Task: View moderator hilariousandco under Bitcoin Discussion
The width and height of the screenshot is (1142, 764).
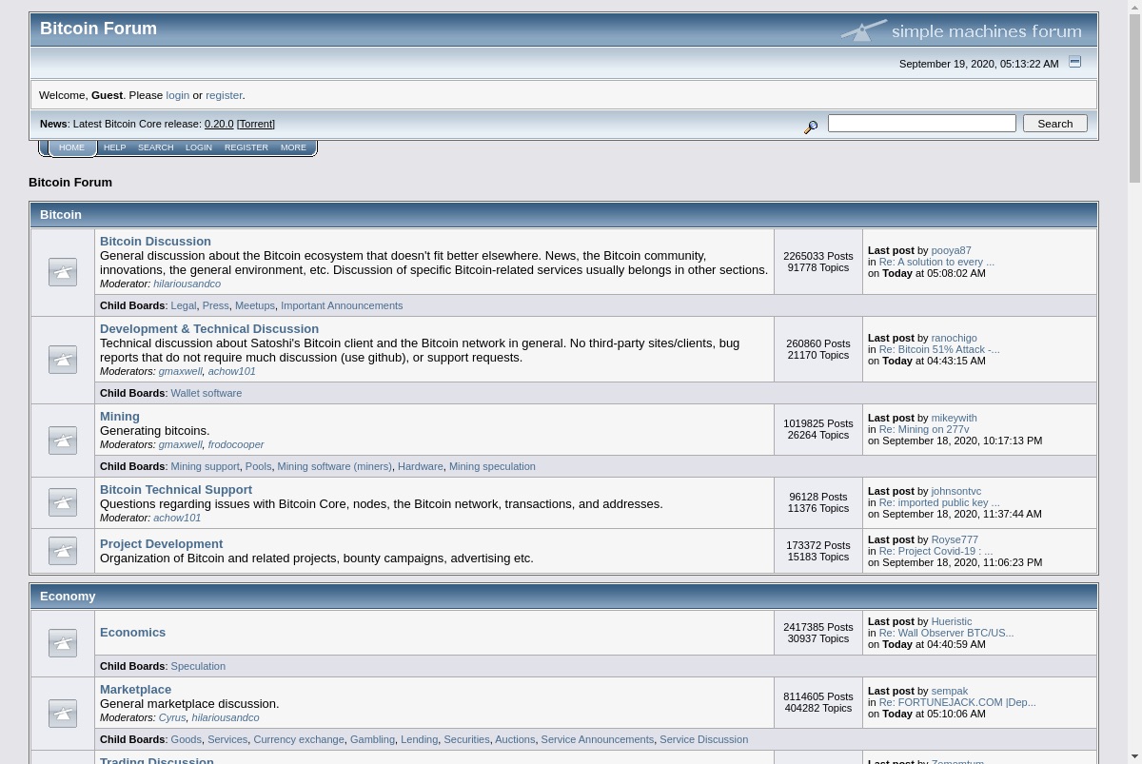Action: 187,284
